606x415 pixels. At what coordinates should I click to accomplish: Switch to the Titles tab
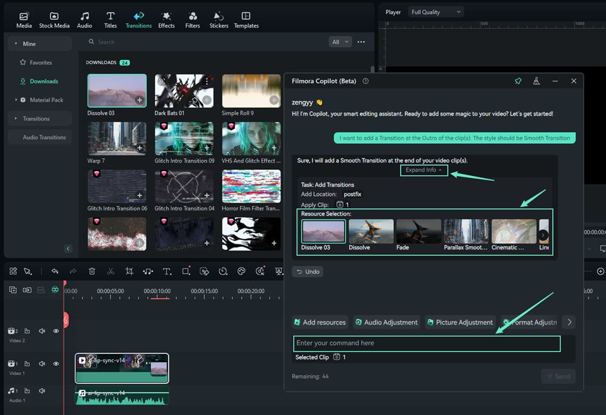[x=110, y=20]
